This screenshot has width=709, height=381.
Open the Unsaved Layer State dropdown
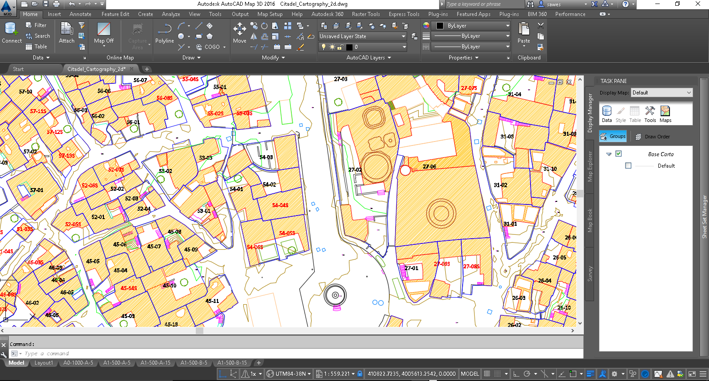(x=362, y=36)
